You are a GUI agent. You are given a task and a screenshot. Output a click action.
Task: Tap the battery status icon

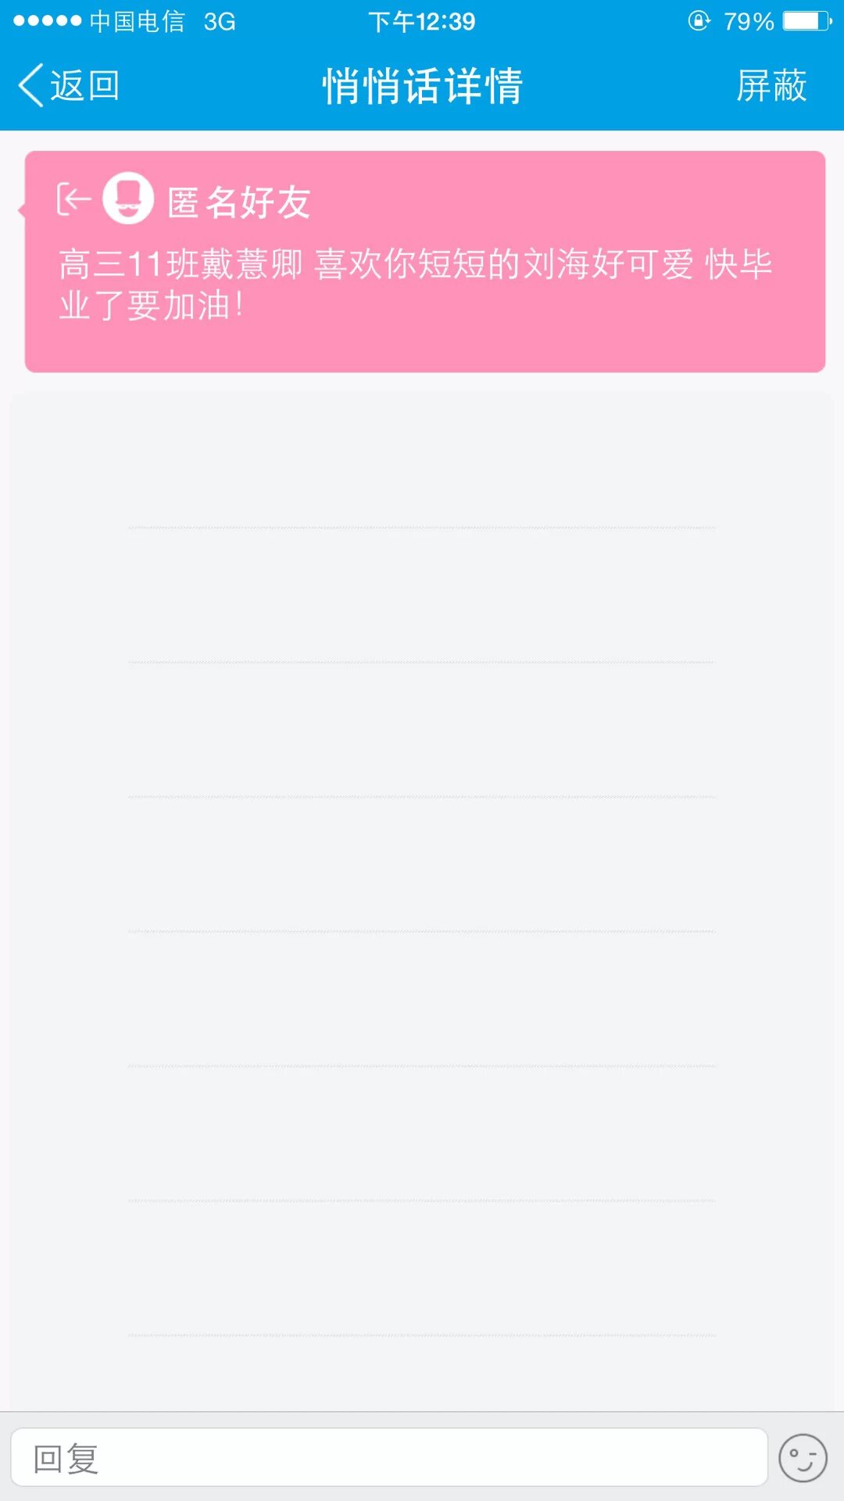(x=807, y=21)
